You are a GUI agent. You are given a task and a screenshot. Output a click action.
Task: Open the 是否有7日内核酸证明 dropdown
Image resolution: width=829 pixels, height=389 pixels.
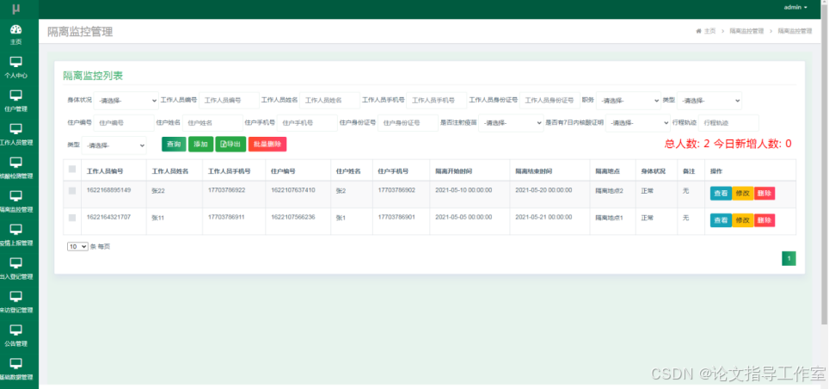[x=638, y=123]
